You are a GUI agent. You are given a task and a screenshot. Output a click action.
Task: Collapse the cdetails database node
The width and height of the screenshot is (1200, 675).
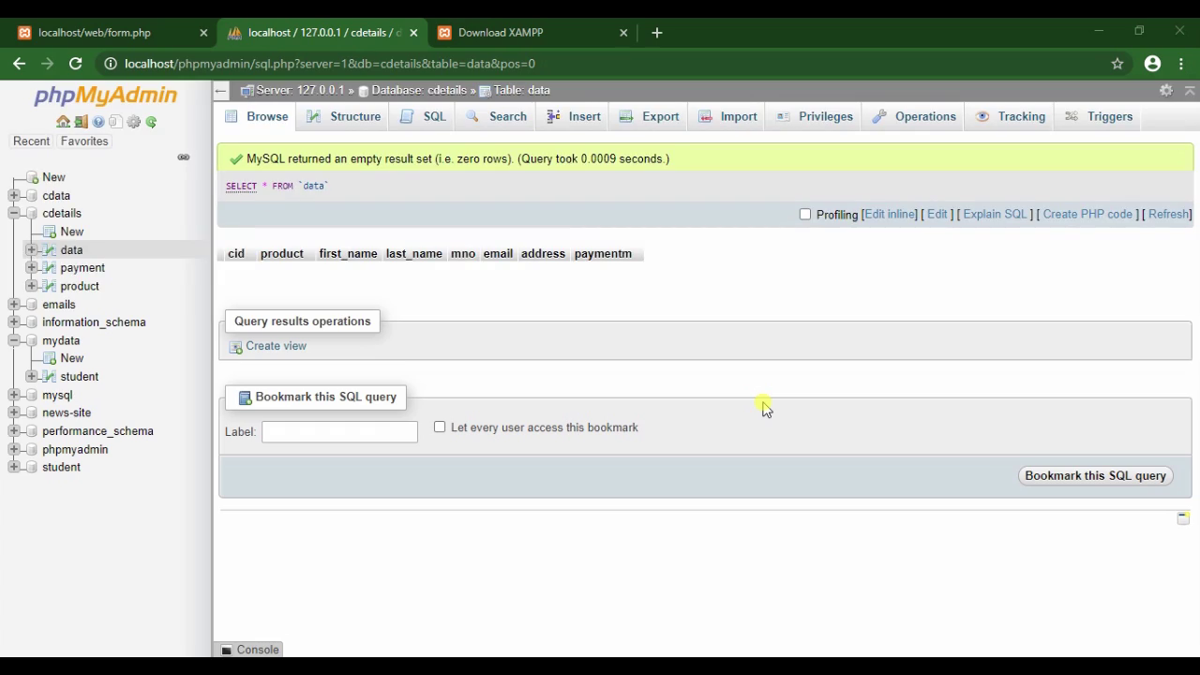tap(14, 214)
